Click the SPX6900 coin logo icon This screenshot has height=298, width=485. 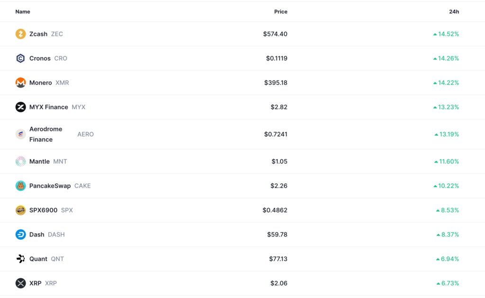tap(20, 210)
